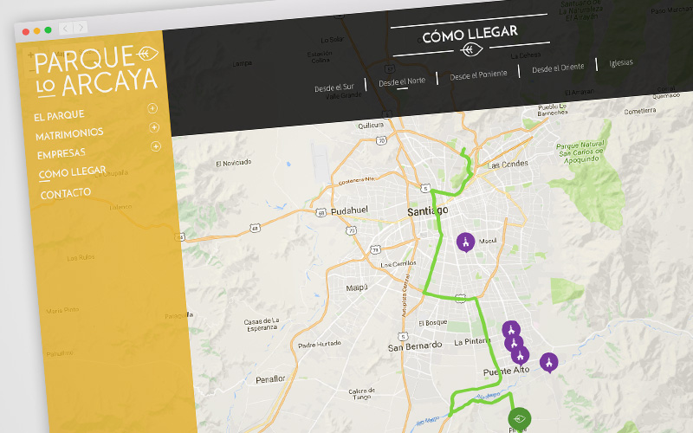Screen dimensions: 693x433
Task: Click the Parque Lo Arcaya logo
Action: [x=96, y=71]
